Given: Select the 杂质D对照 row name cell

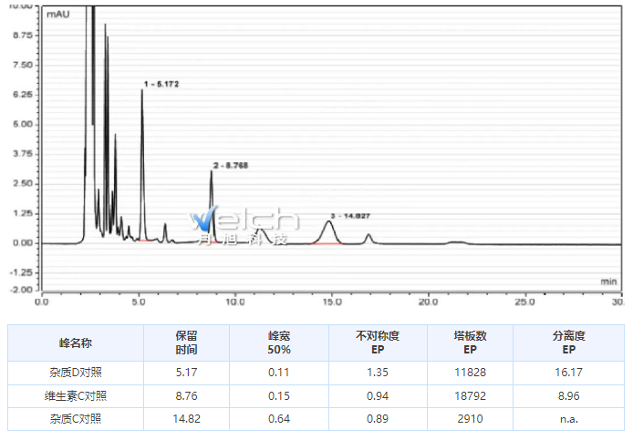Looking at the screenshot, I should pos(76,373).
